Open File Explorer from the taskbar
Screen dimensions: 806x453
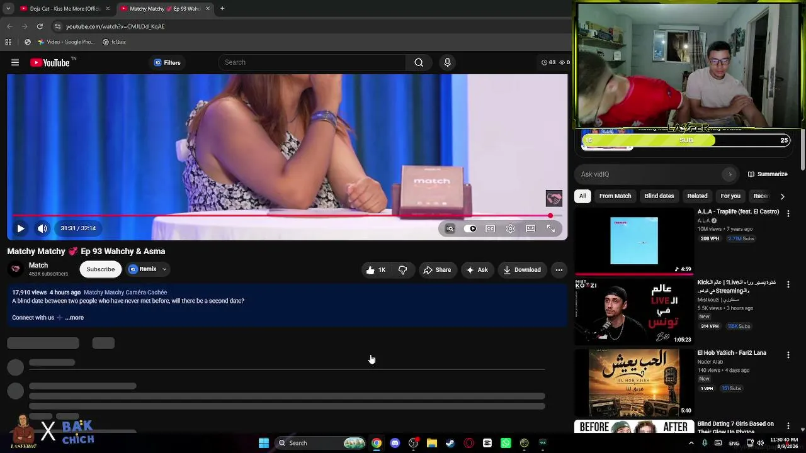pyautogui.click(x=431, y=443)
